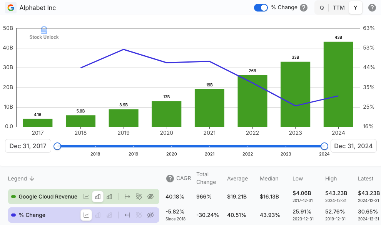Select yearly Y period view
The image size is (381, 225).
[x=356, y=8]
